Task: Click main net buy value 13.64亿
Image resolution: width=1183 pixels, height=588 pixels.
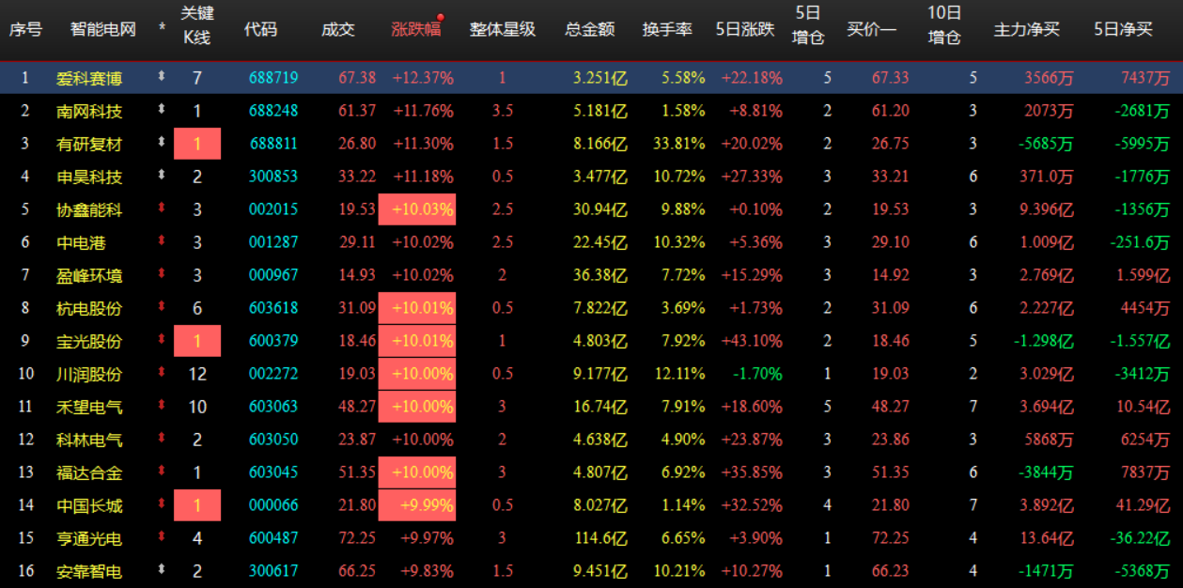Action: coord(1046,538)
